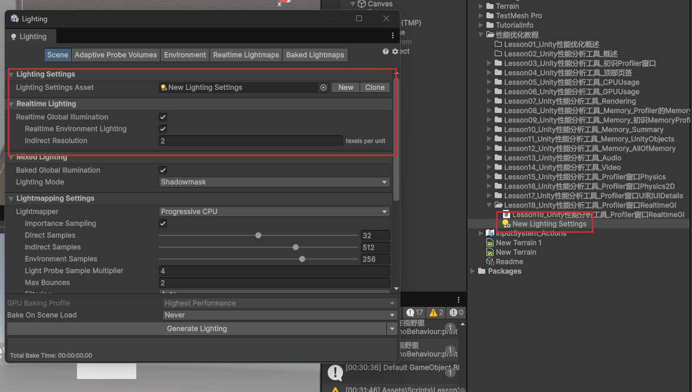
Task: Open Lightmapper Progressive CPU dropdown
Action: (x=274, y=212)
